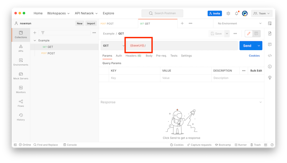Image resolution: width=287 pixels, height=163 pixels.
Task: Open the Cookies link
Action: (254, 56)
